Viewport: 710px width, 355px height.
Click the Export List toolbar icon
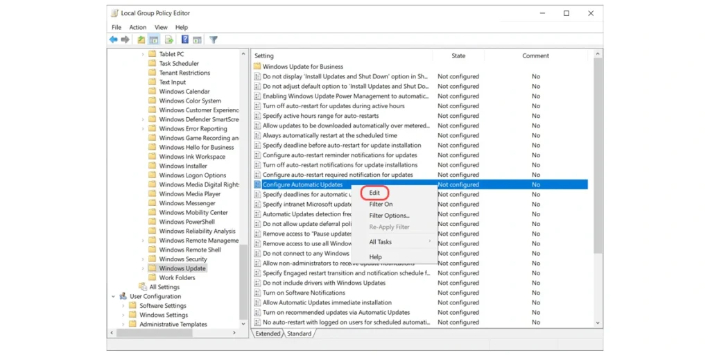[169, 40]
